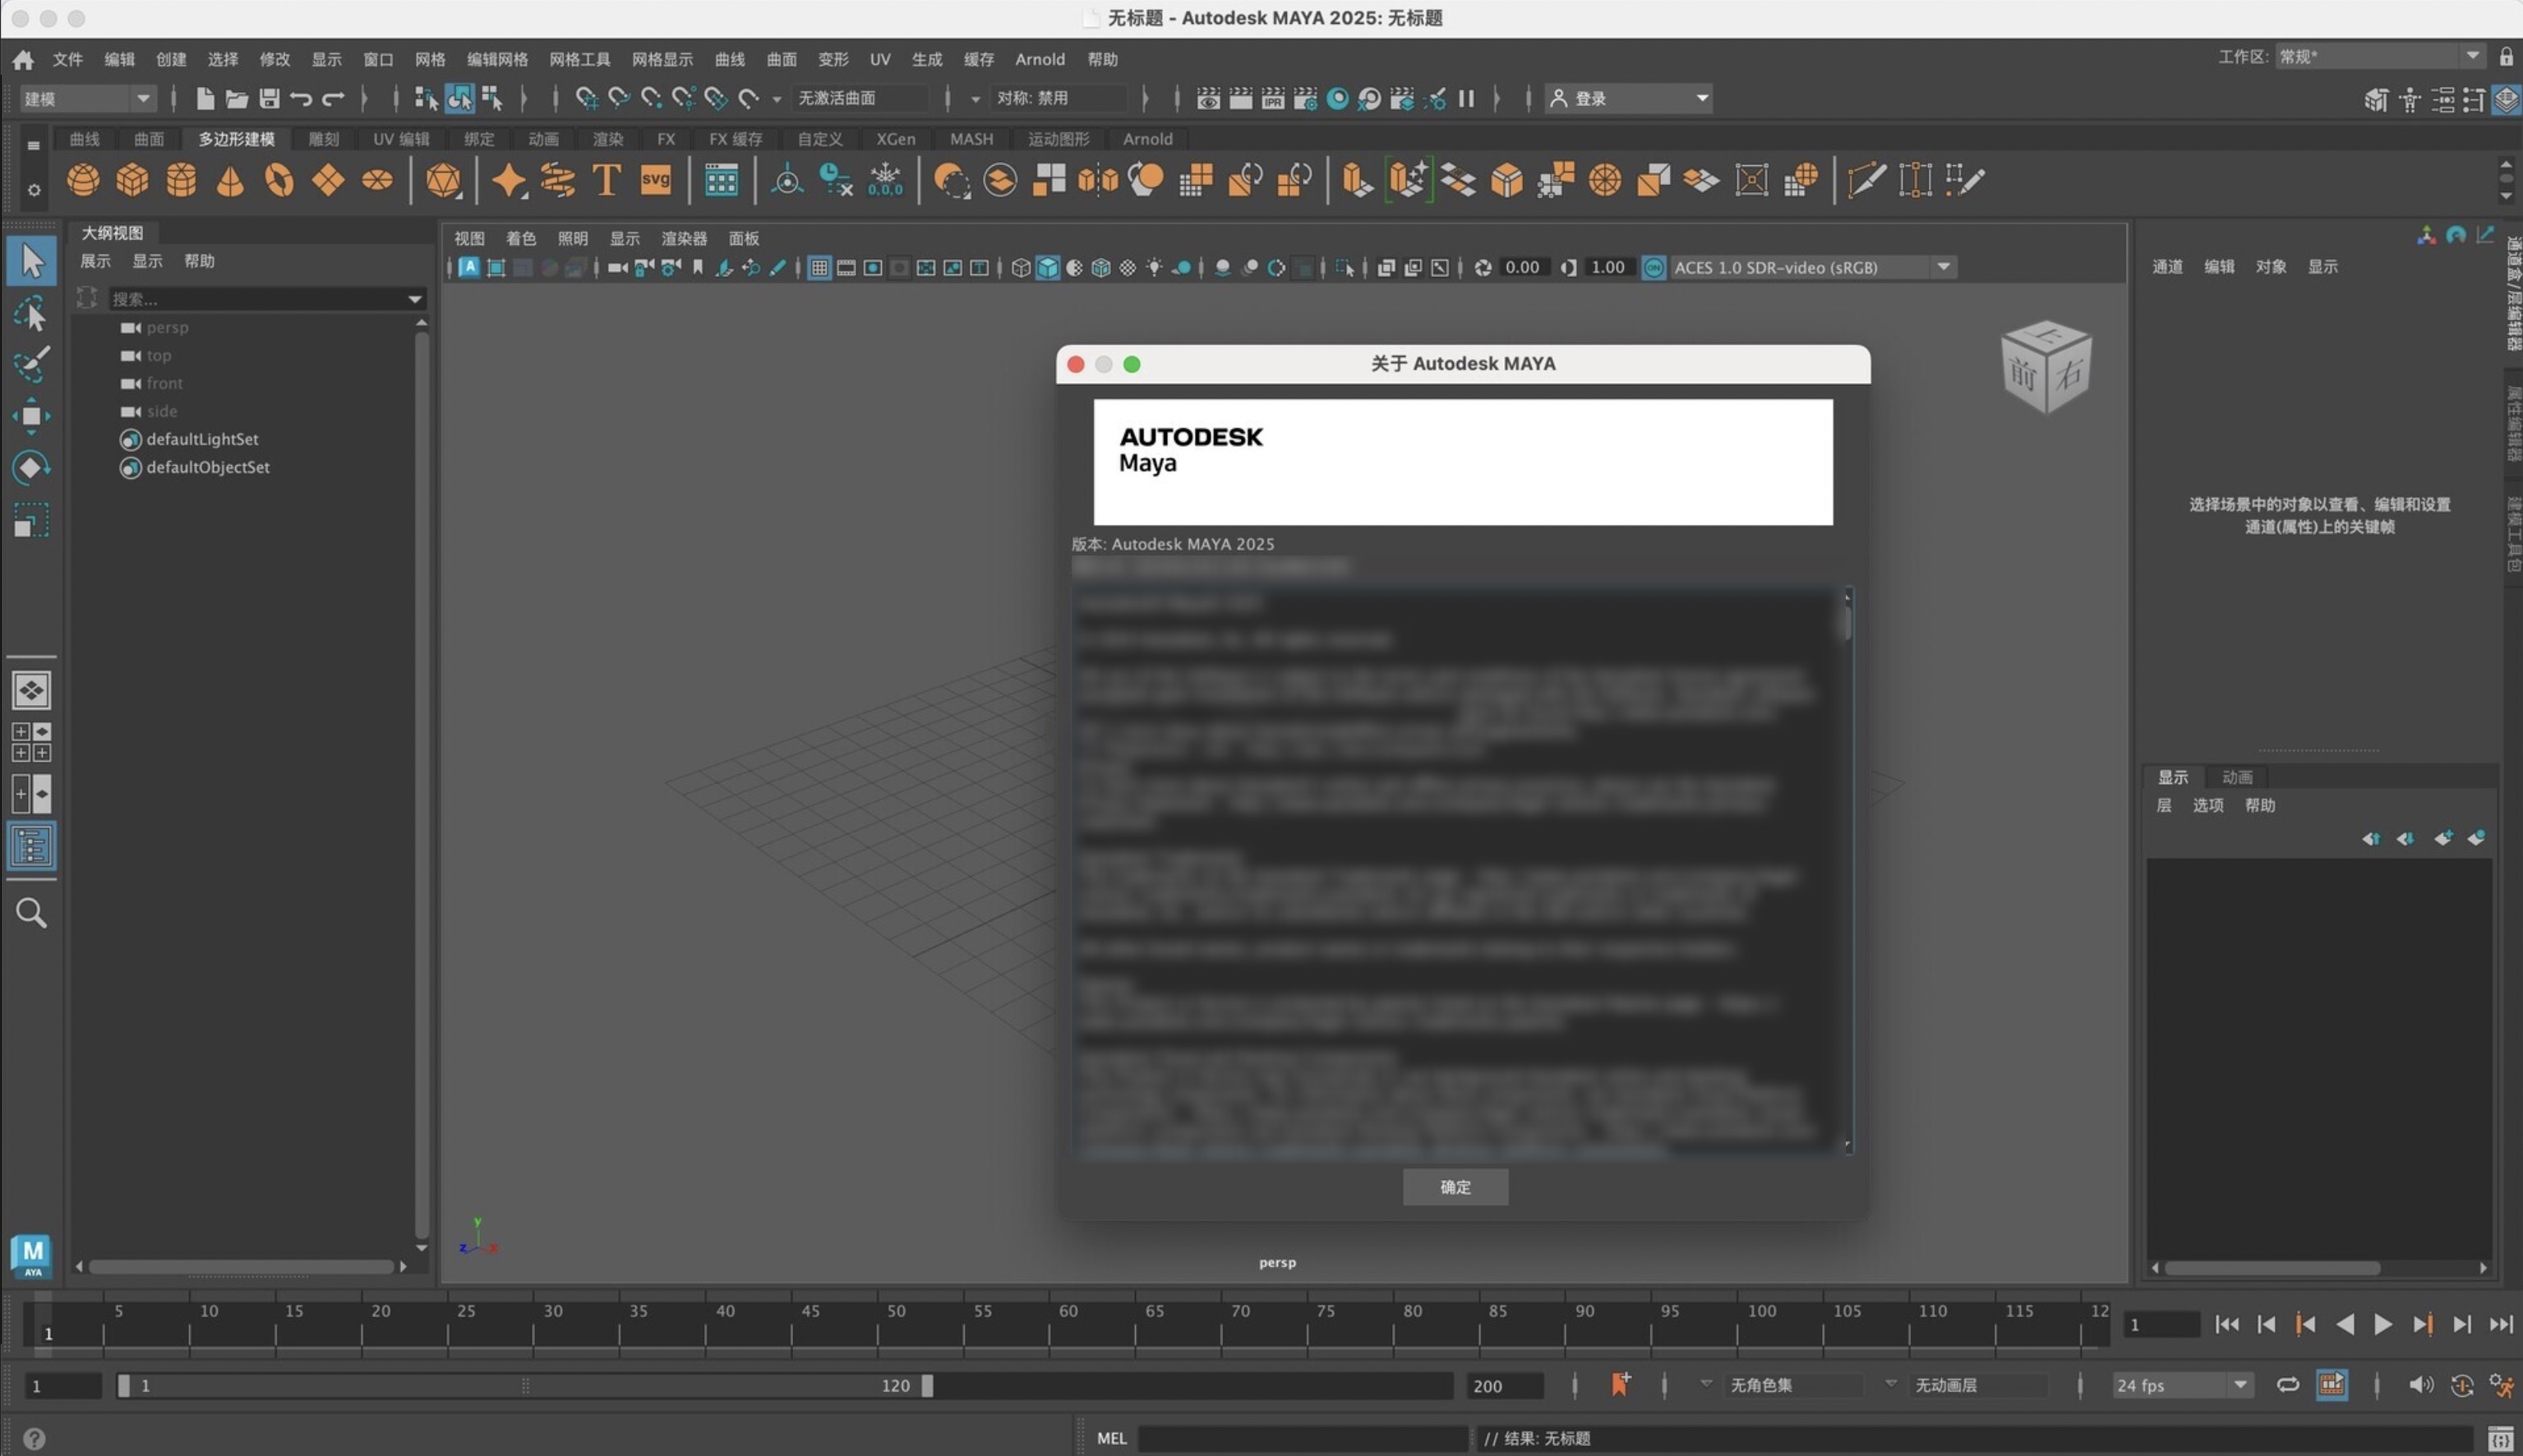Click the open scene folder icon
This screenshot has width=2523, height=1456.
pyautogui.click(x=237, y=98)
